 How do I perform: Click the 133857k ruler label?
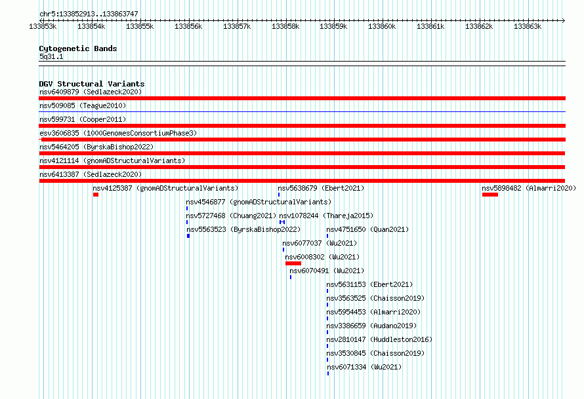pyautogui.click(x=237, y=26)
